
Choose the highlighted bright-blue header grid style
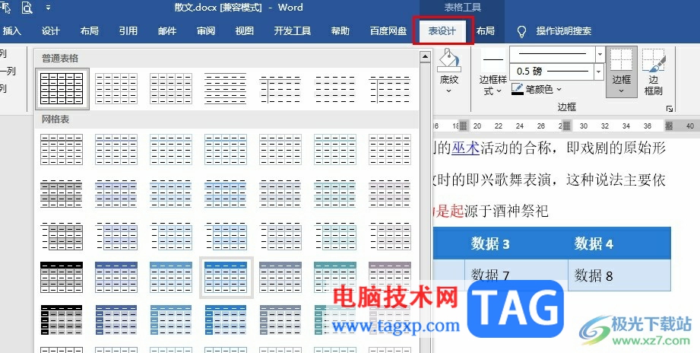click(226, 277)
